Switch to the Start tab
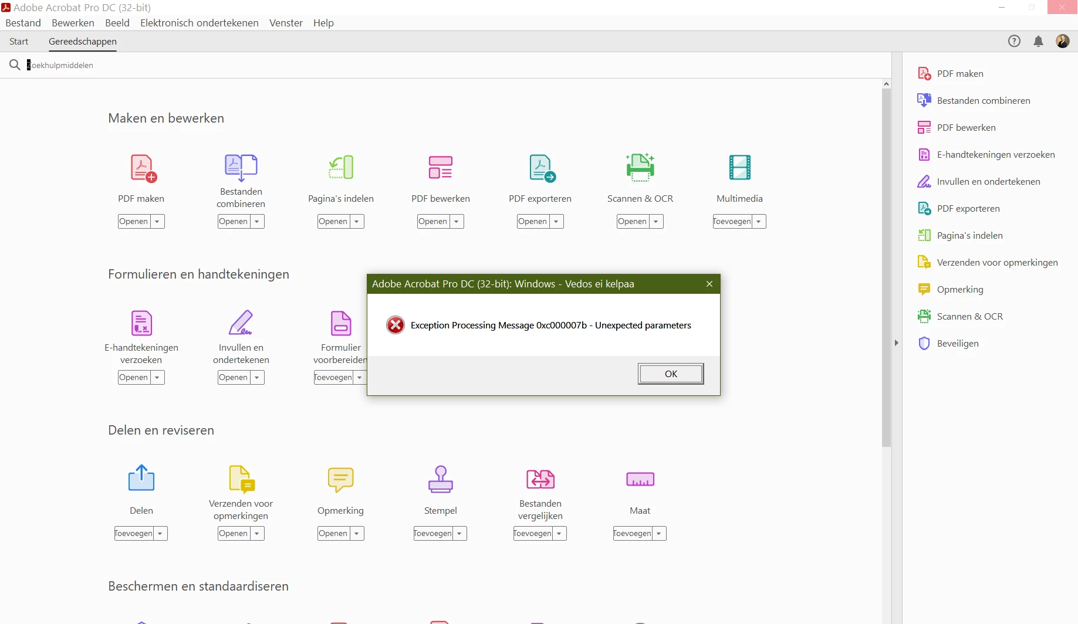The image size is (1078, 624). click(19, 42)
